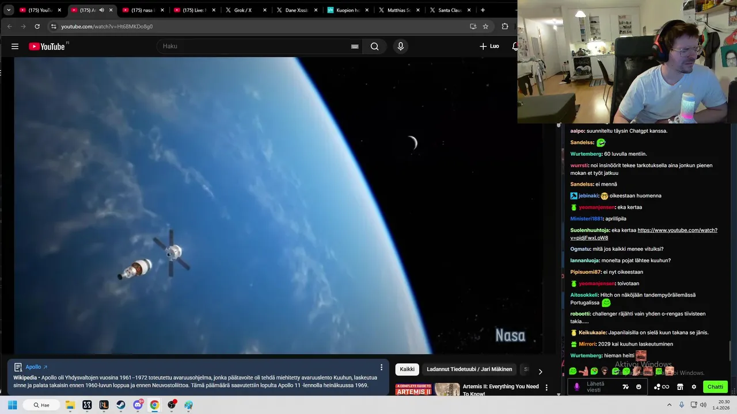The image size is (737, 414).
Task: Click the Luo create button
Action: (x=489, y=47)
